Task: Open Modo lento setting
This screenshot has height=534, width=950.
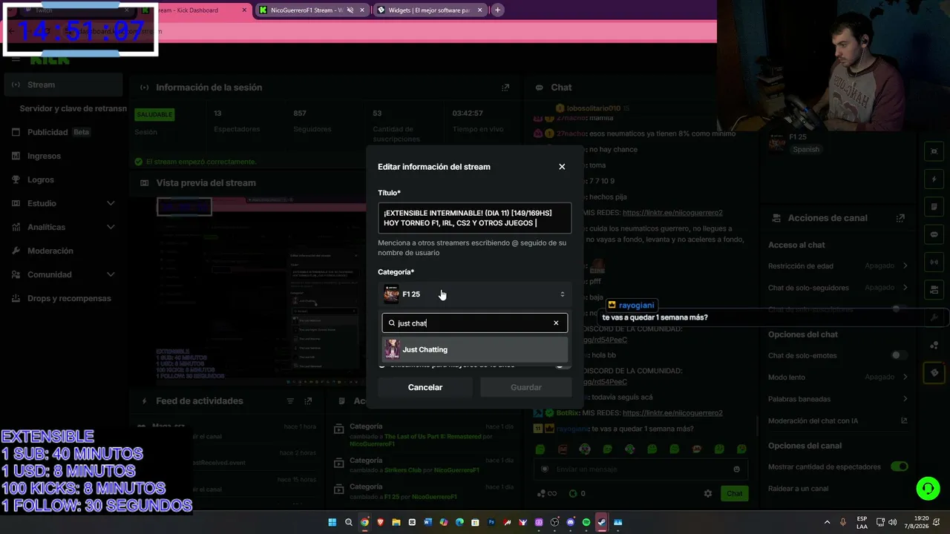Action: 838,377
